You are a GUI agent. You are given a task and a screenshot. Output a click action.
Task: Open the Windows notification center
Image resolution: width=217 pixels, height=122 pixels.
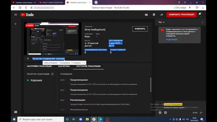(x=202, y=119)
